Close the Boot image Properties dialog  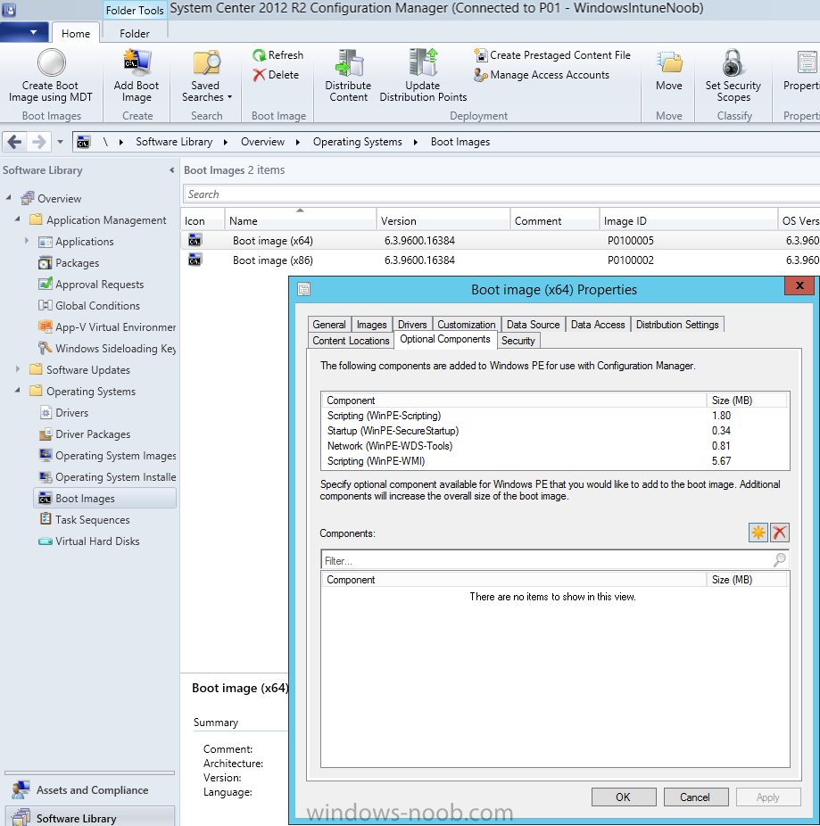pos(799,285)
